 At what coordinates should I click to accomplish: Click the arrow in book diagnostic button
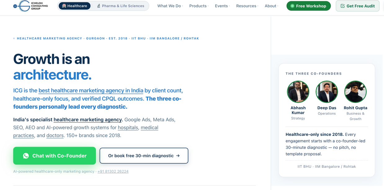[178, 156]
